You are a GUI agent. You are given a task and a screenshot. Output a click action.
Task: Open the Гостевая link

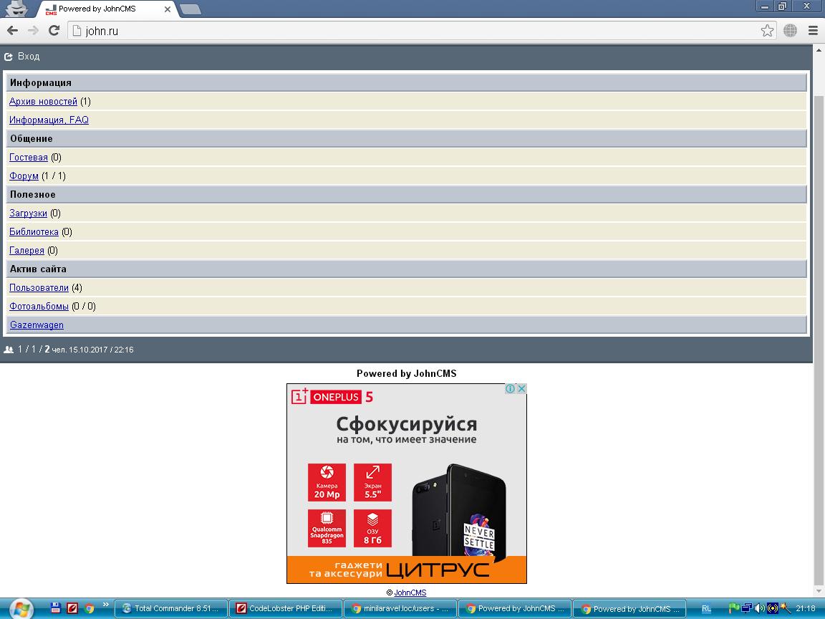(29, 158)
